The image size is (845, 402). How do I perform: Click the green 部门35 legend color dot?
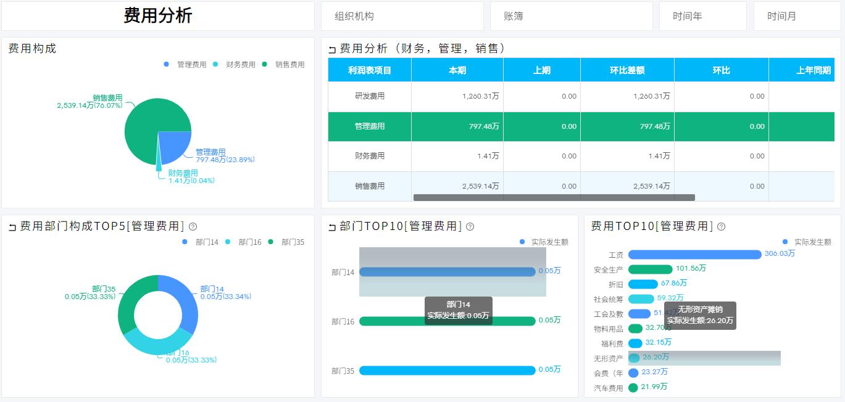(270, 242)
